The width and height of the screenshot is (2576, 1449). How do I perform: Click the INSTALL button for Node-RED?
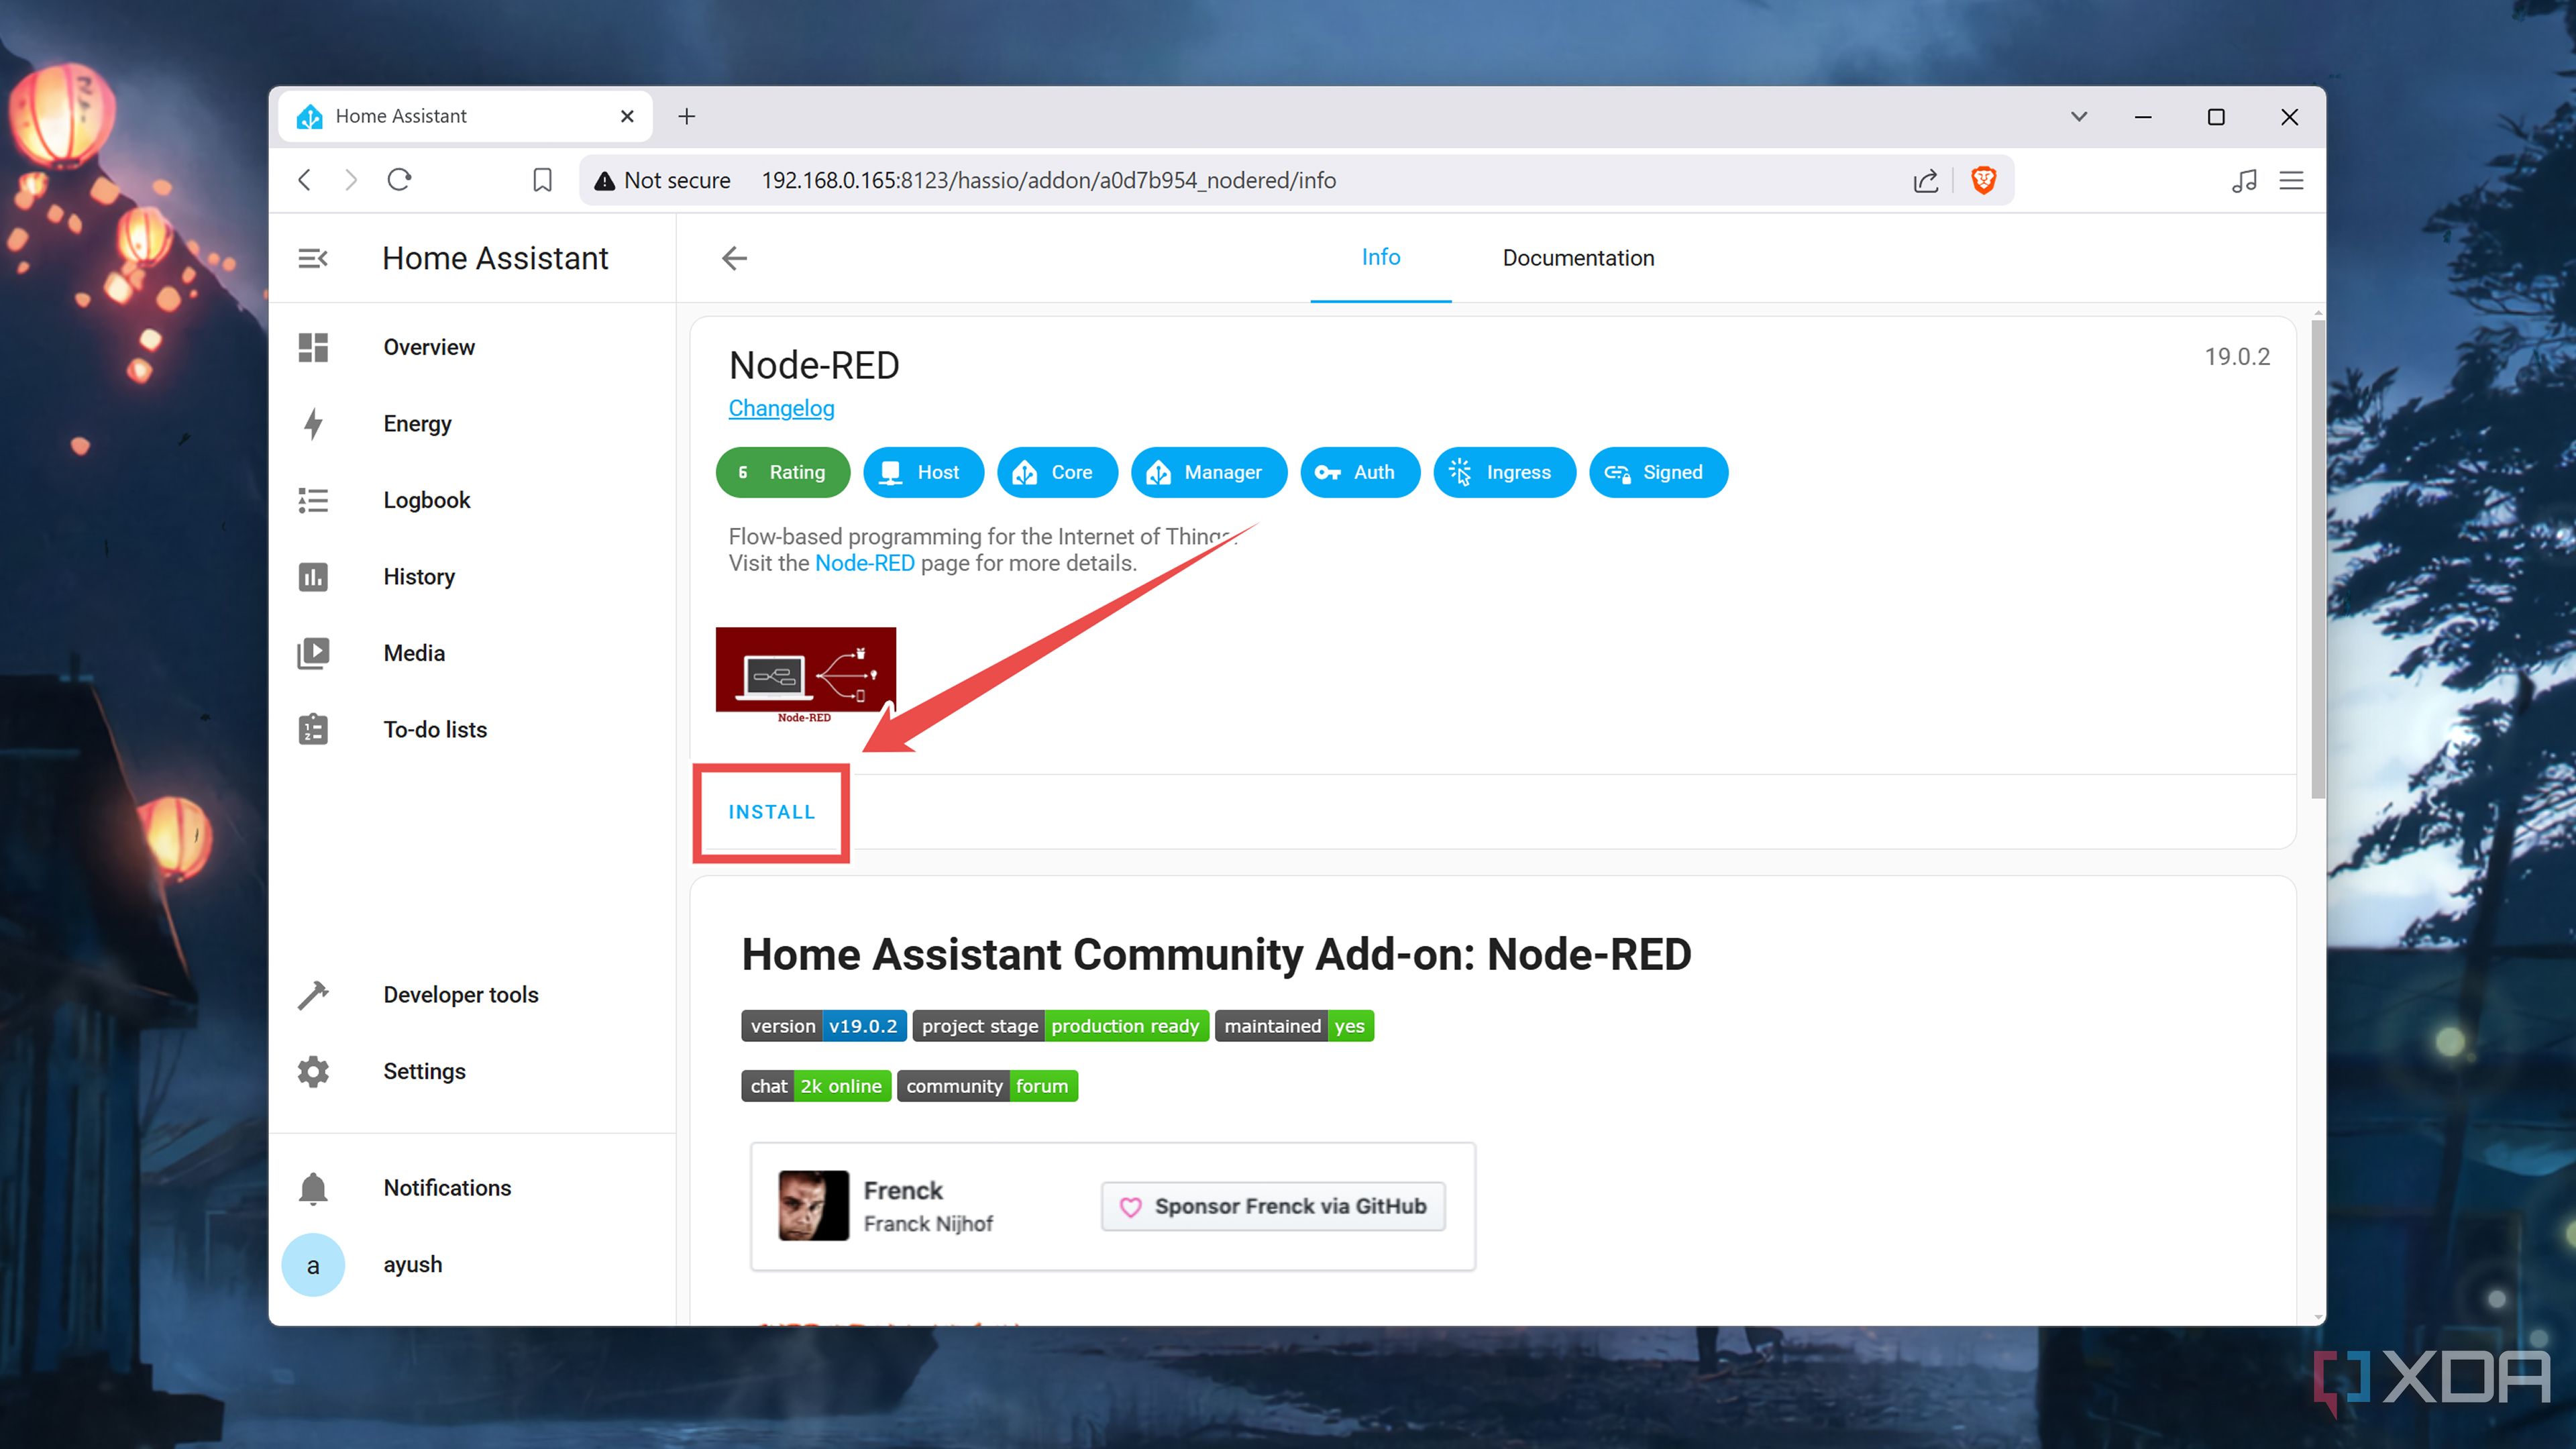point(770,812)
